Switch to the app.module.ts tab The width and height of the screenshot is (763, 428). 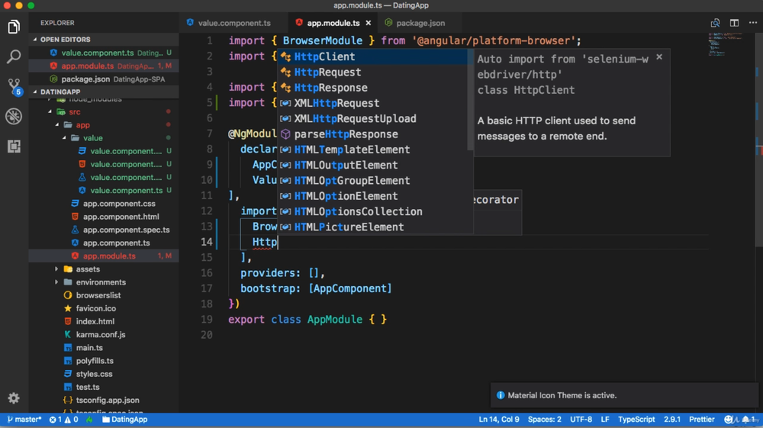(333, 23)
